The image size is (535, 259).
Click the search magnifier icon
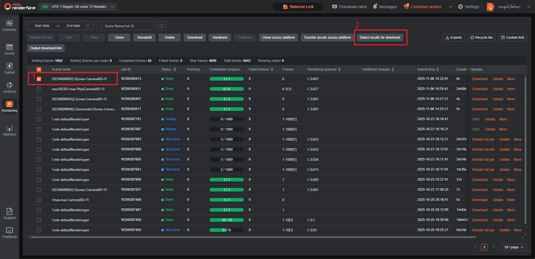tap(161, 26)
